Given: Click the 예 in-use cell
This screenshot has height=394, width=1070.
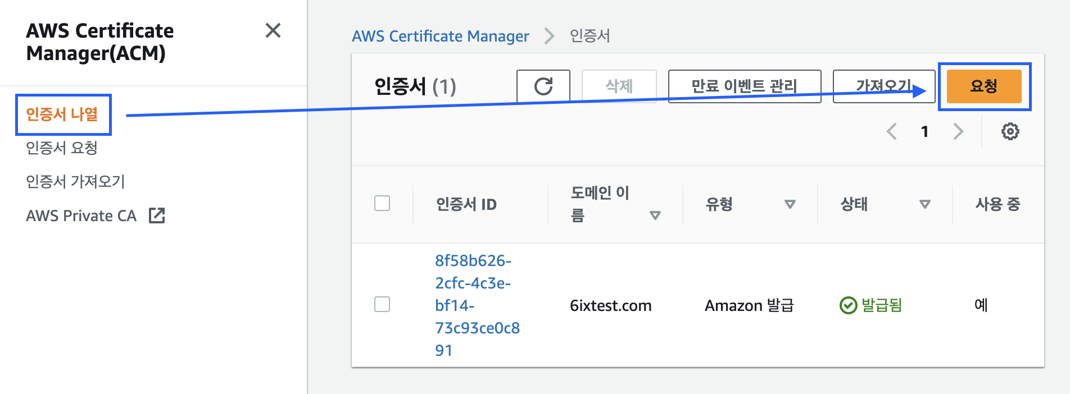Looking at the screenshot, I should (x=981, y=305).
